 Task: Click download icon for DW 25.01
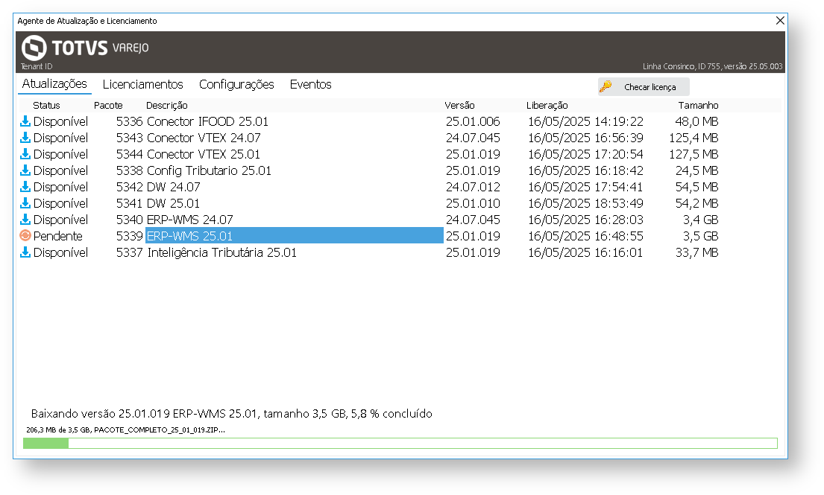tap(25, 202)
